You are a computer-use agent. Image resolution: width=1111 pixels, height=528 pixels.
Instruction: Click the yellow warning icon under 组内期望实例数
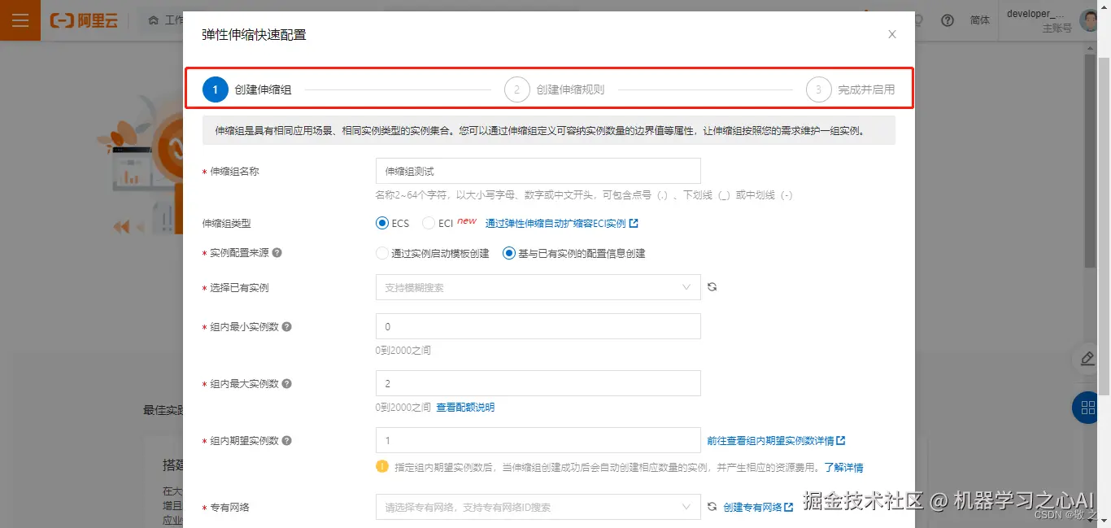tap(382, 467)
